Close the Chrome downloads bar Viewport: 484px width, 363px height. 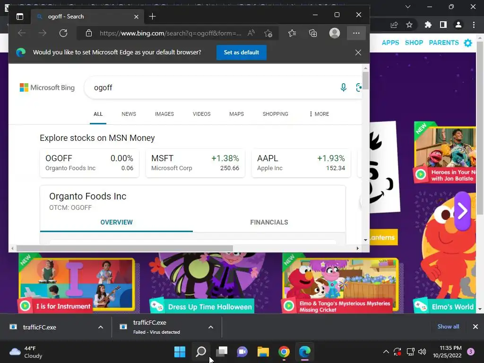tap(475, 327)
